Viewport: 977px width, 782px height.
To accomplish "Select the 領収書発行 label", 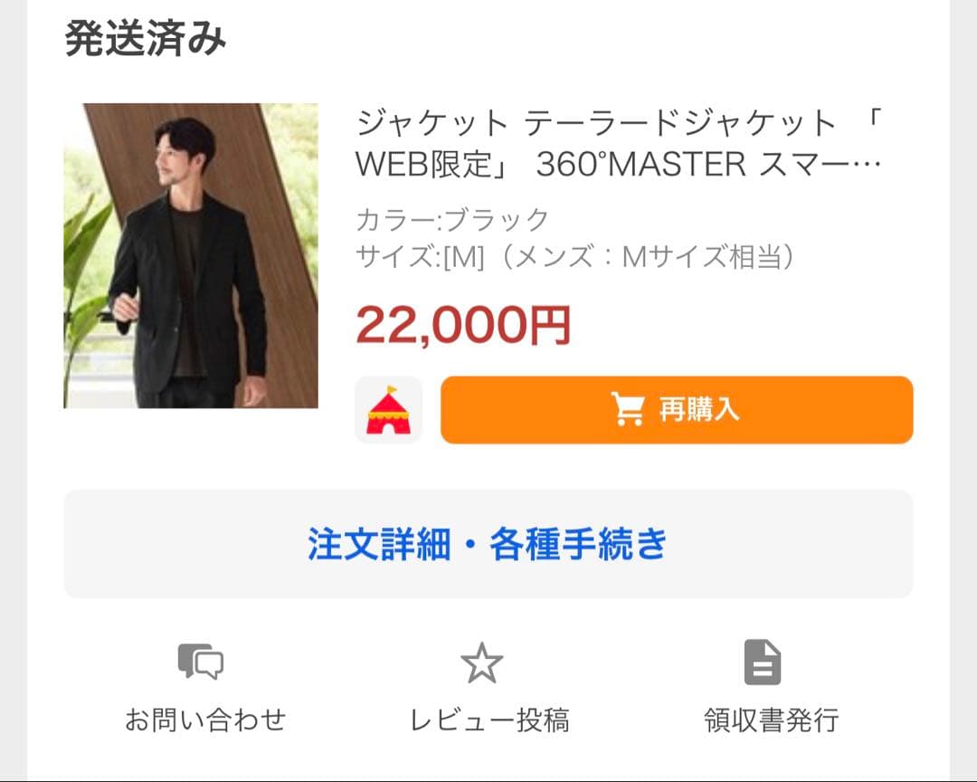I will click(772, 720).
